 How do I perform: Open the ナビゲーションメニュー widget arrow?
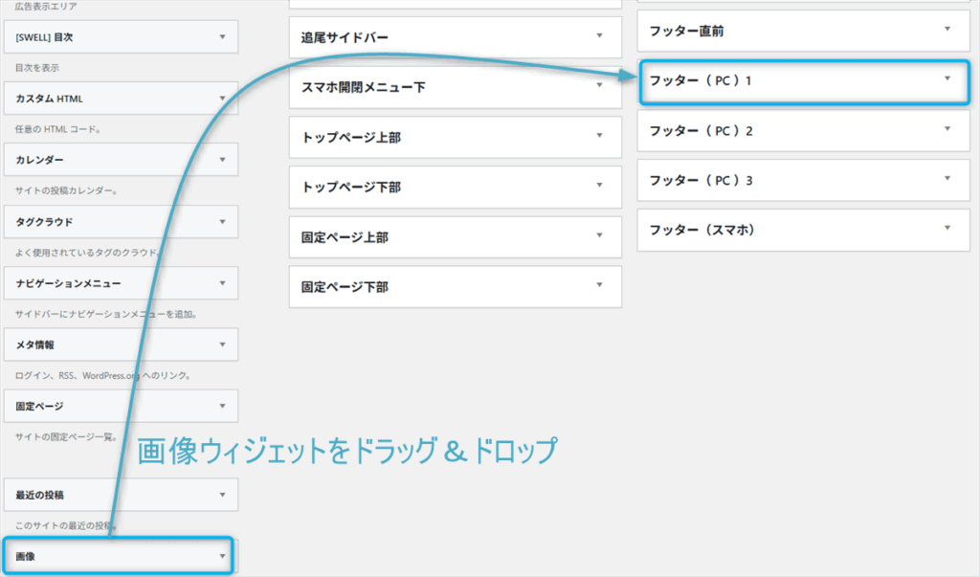(x=222, y=282)
